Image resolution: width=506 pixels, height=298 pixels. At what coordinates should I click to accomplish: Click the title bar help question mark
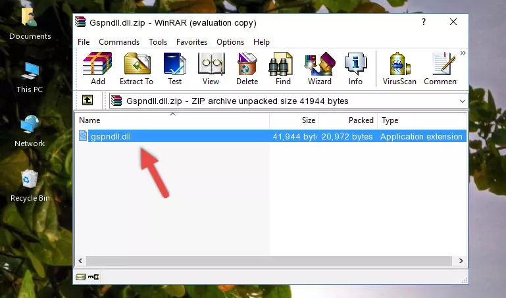pos(423,22)
